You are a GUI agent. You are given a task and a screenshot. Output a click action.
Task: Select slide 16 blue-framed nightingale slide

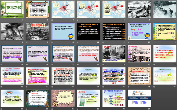38,54
